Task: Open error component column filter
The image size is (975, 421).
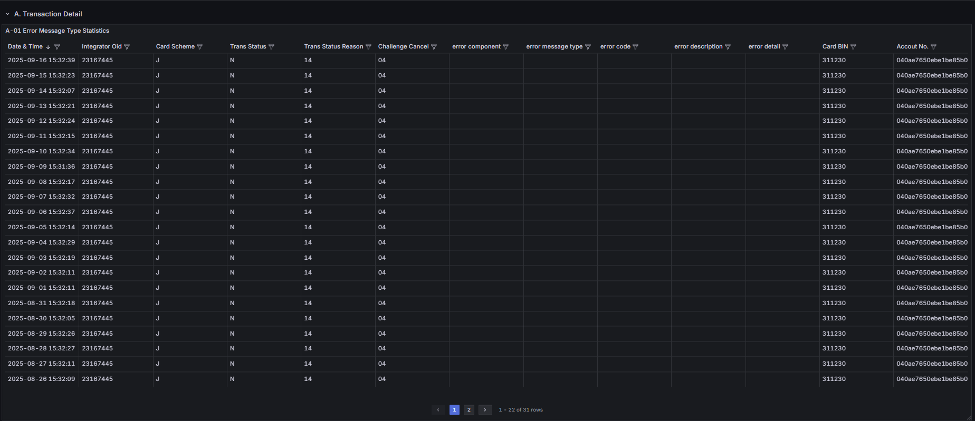Action: (x=505, y=47)
